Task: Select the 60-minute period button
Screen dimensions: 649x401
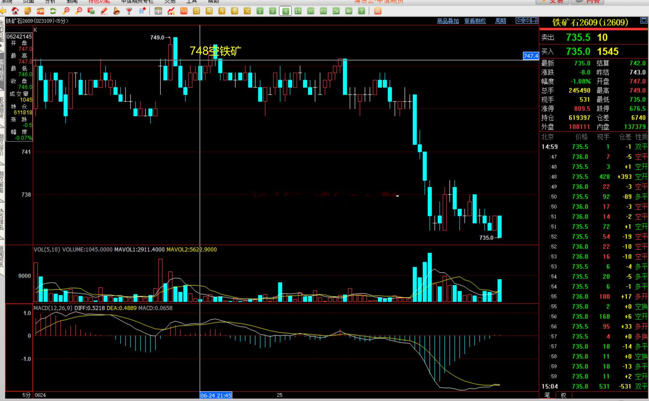Action: pos(323,11)
